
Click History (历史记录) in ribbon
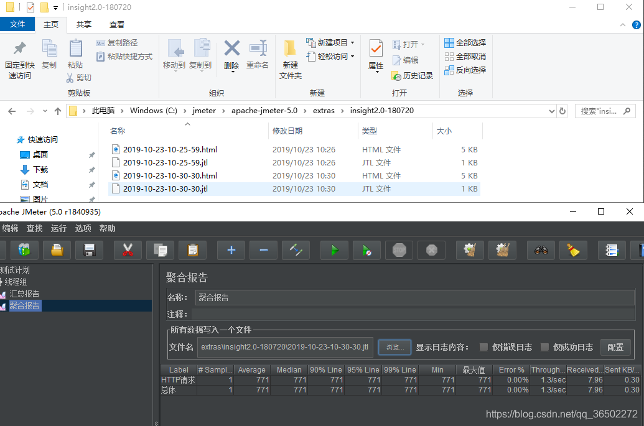[413, 76]
